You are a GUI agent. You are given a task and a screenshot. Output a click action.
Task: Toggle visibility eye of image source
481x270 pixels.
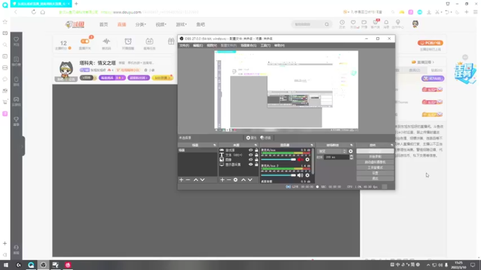pyautogui.click(x=251, y=160)
